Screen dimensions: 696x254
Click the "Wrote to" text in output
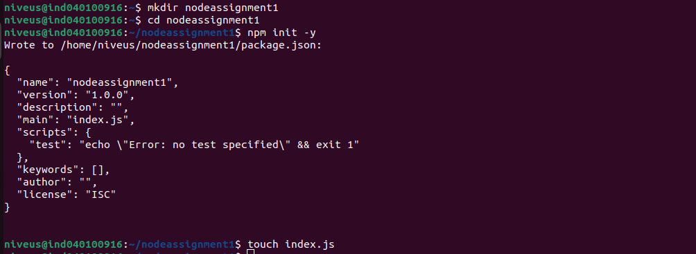[29, 45]
